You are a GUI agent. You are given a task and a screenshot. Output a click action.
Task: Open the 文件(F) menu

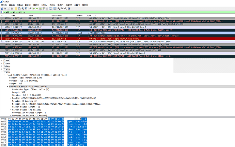[x=4, y=5]
